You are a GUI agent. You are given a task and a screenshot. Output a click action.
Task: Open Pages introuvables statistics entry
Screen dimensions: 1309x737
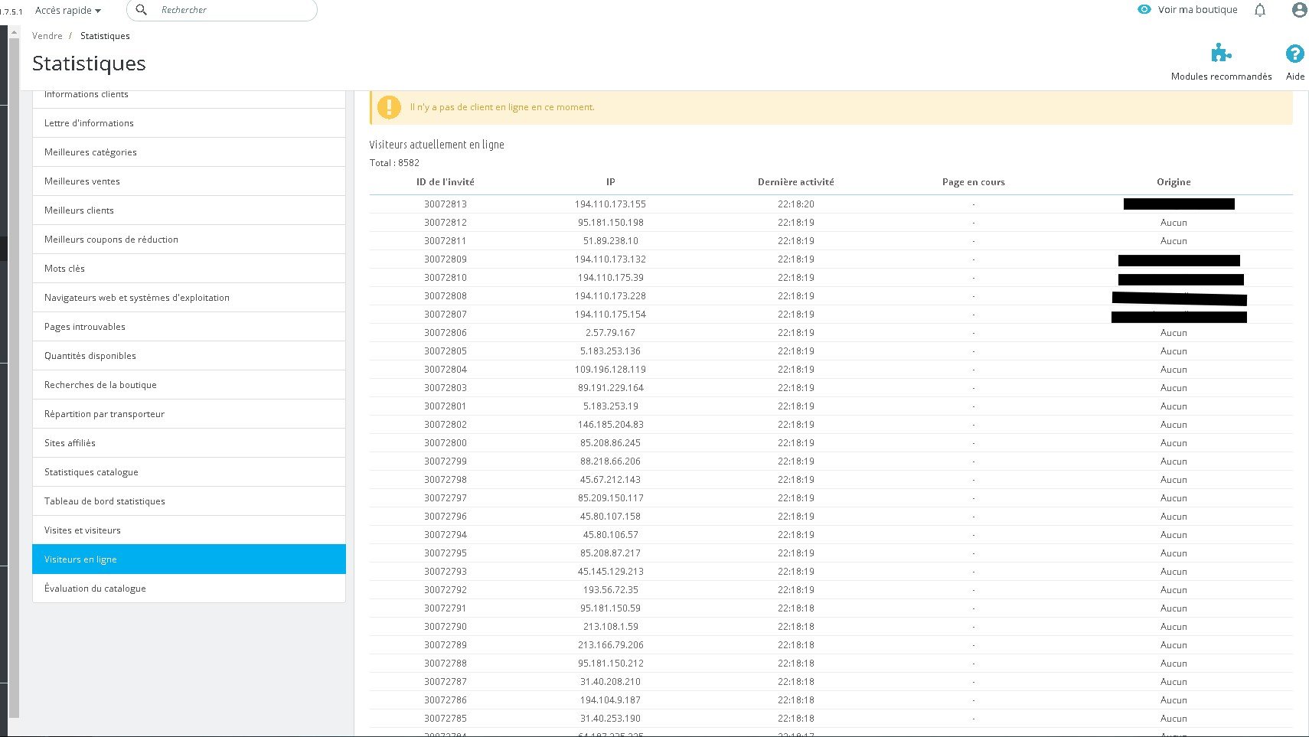[189, 327]
